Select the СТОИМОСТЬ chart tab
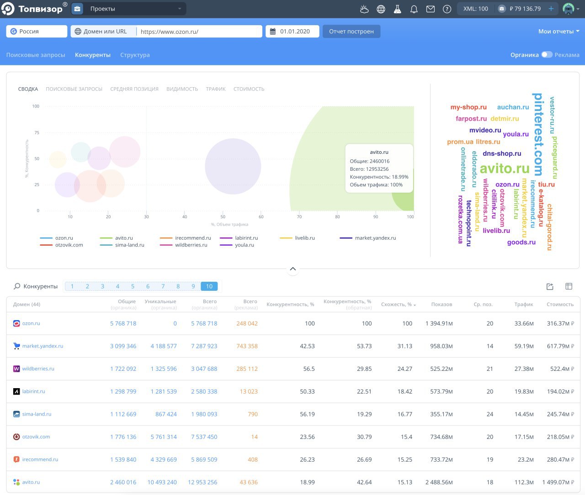Viewport: 585px width, 495px height. [x=249, y=89]
